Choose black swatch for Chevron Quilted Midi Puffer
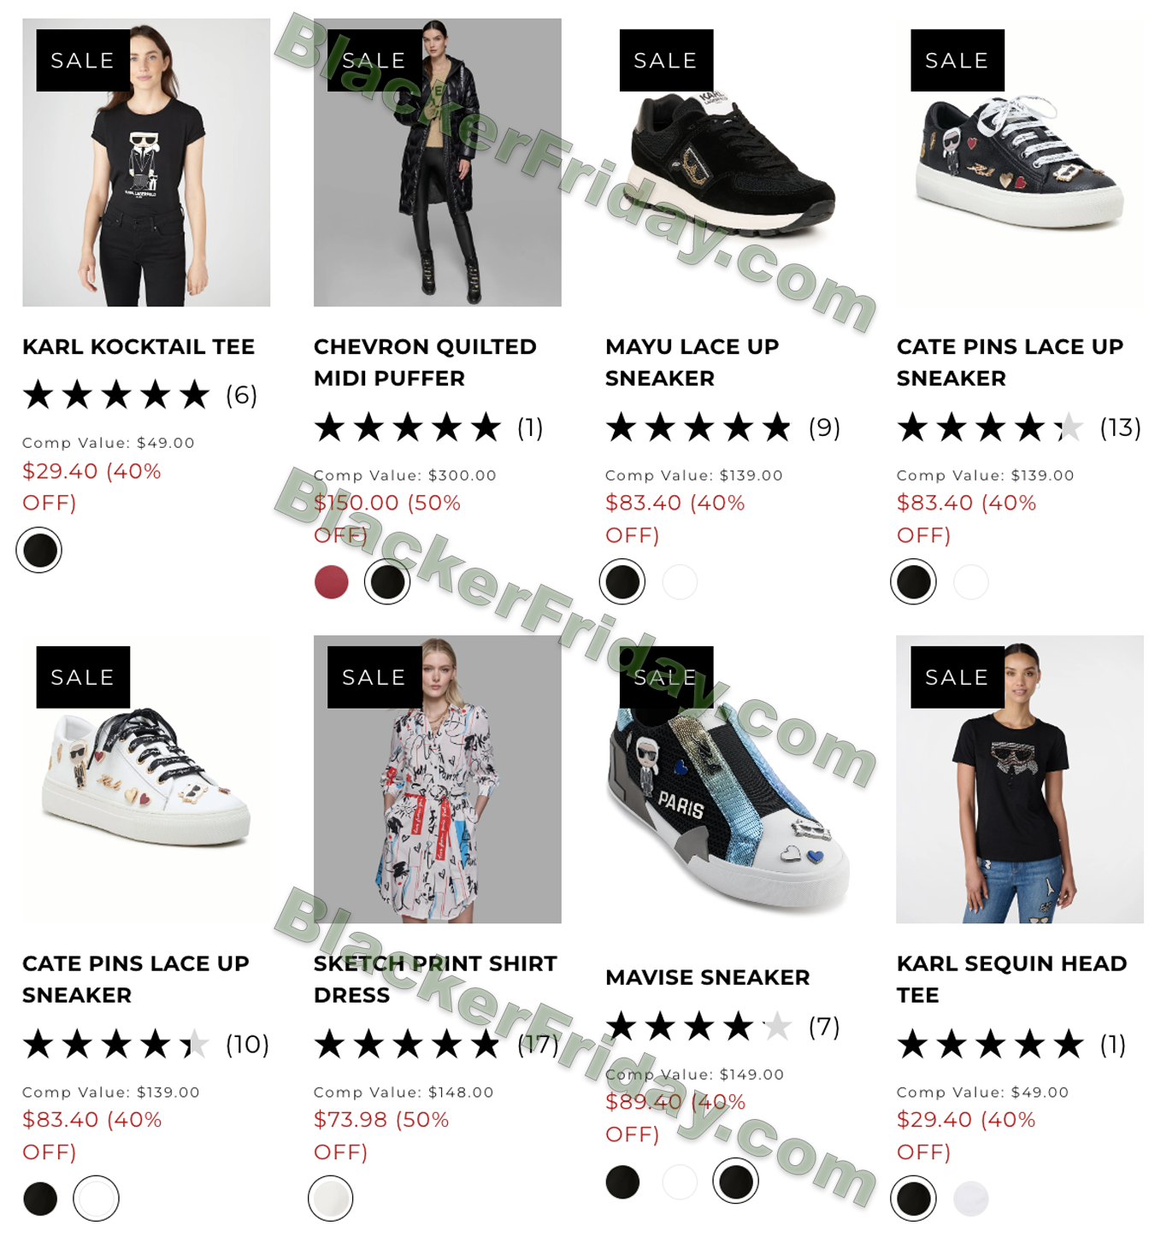This screenshot has height=1243, width=1155. [387, 582]
